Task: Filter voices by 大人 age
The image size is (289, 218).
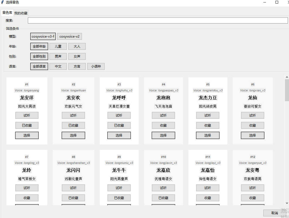Action: point(77,47)
